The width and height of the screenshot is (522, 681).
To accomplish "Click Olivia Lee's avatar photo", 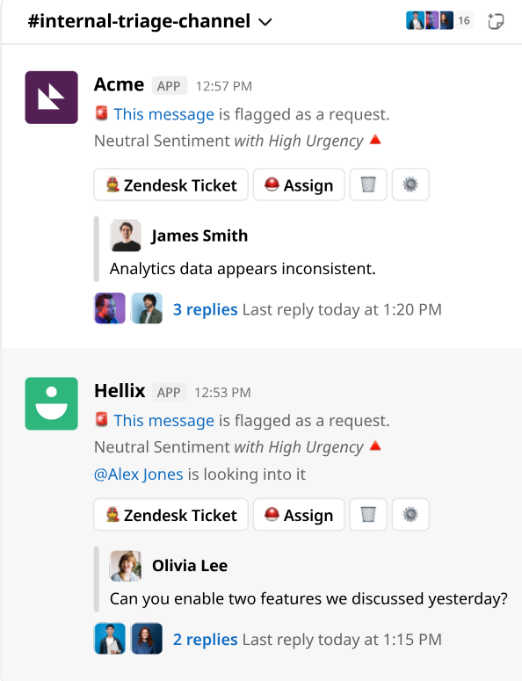I will point(126,566).
